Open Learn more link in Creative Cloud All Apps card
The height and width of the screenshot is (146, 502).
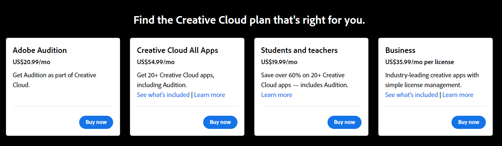[209, 95]
